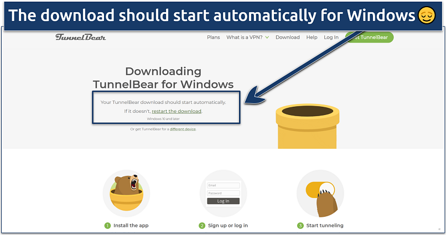Click the Install the app label
The image size is (446, 235).
coord(131,226)
